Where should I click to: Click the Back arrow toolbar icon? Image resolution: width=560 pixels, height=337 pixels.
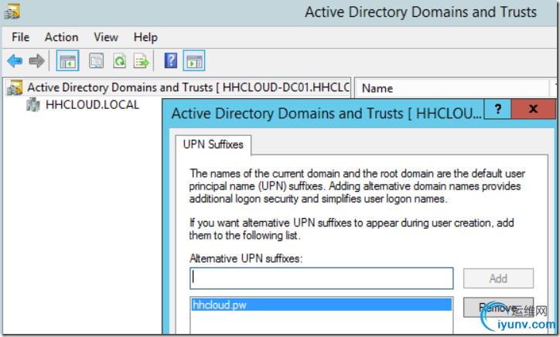point(14,61)
